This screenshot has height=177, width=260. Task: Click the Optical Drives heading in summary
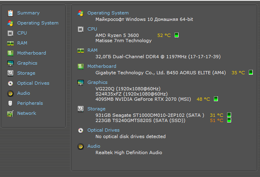[x=104, y=130]
